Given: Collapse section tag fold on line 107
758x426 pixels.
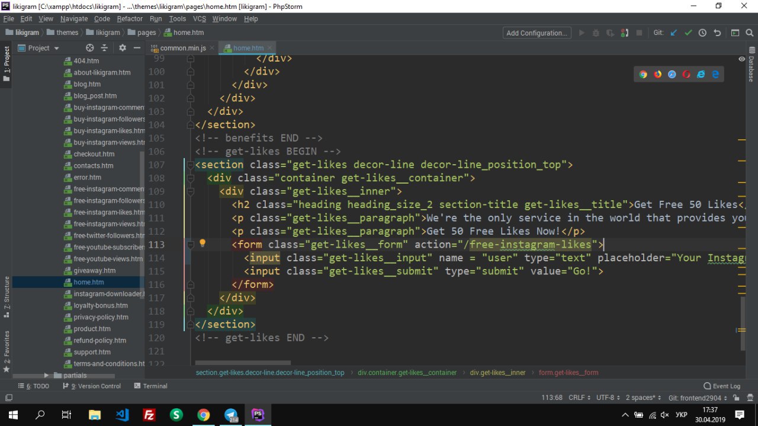Looking at the screenshot, I should pyautogui.click(x=191, y=165).
